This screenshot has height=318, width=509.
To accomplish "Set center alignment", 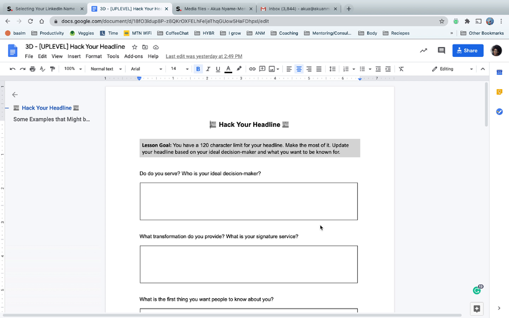I will 299,69.
